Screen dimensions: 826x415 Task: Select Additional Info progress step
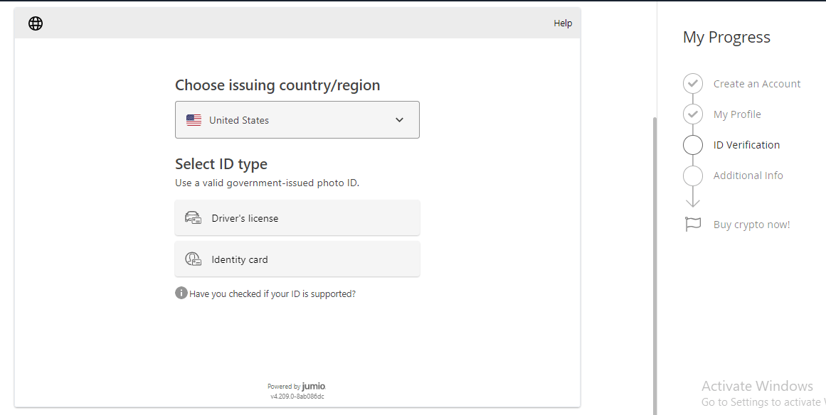point(748,176)
